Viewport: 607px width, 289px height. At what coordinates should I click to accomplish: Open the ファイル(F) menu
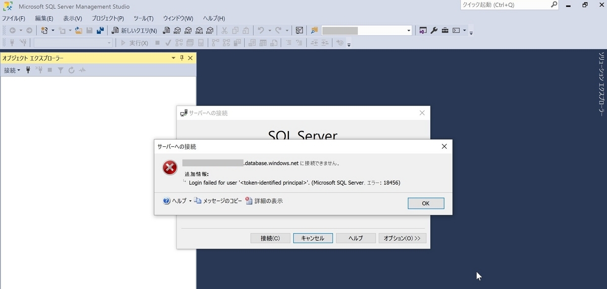pyautogui.click(x=14, y=18)
